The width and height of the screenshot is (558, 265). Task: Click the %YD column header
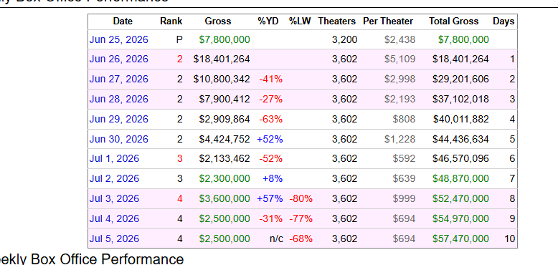pos(268,21)
